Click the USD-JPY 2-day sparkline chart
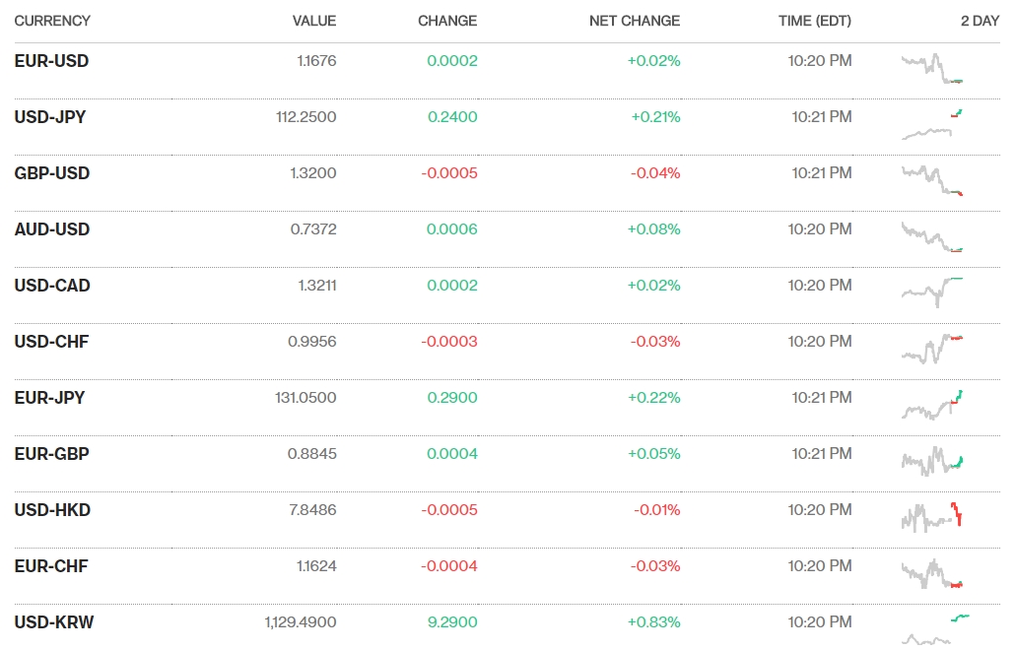 click(932, 125)
